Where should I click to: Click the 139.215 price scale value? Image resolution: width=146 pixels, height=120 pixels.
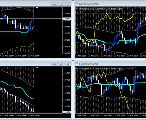(67, 40)
